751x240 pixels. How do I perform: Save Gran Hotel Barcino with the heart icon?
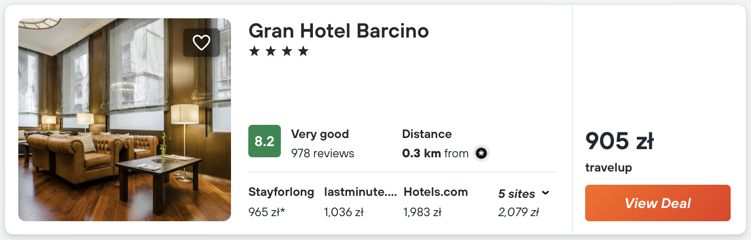pos(201,43)
